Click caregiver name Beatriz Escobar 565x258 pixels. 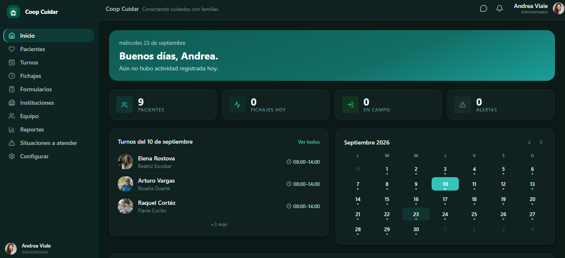click(x=155, y=166)
